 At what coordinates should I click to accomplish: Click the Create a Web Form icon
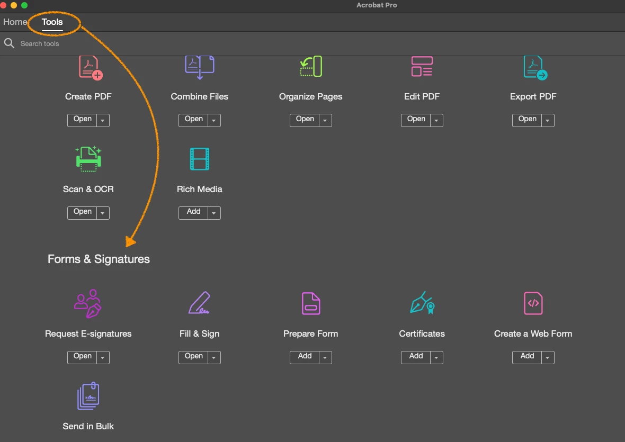(533, 303)
